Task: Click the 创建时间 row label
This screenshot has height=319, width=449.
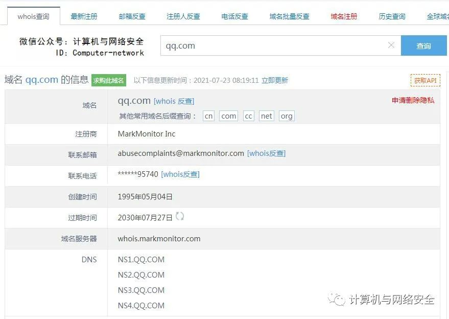Action: (x=82, y=197)
